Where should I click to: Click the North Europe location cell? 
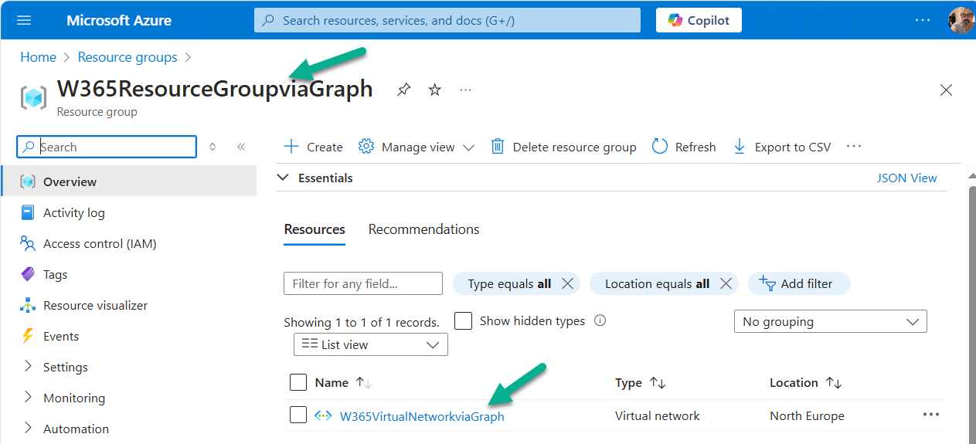[807, 415]
